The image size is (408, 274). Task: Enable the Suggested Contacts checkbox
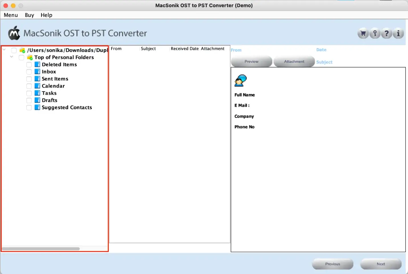pos(29,108)
